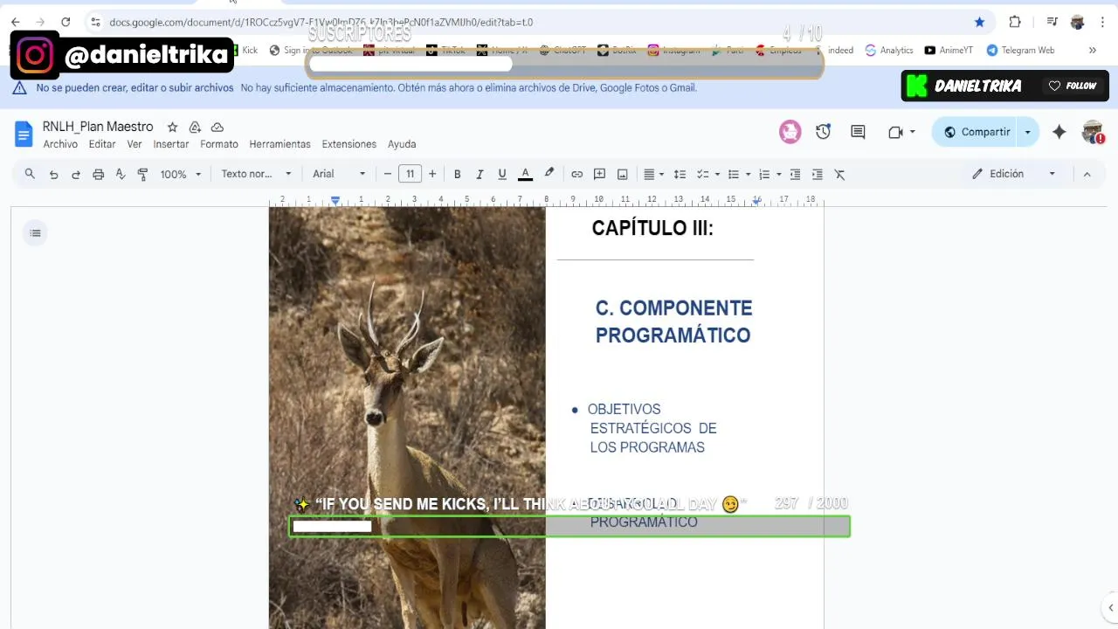The height and width of the screenshot is (629, 1118).
Task: Show document outline tabs icon
Action: [35, 232]
